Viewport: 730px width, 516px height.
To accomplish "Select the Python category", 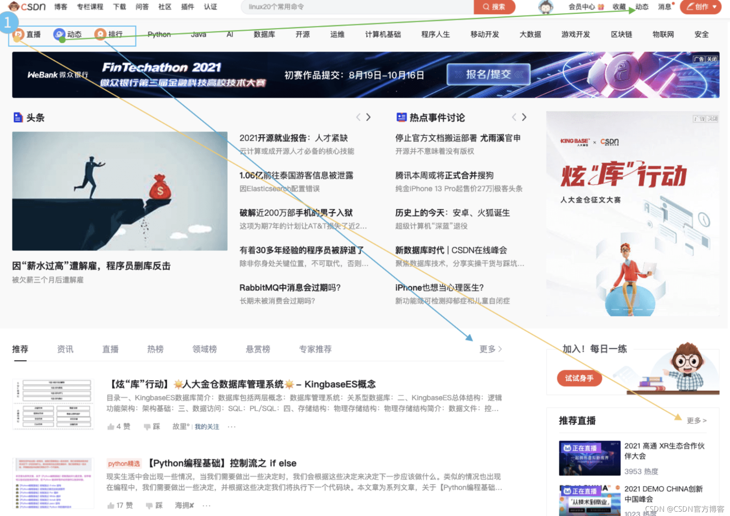I will pyautogui.click(x=159, y=34).
